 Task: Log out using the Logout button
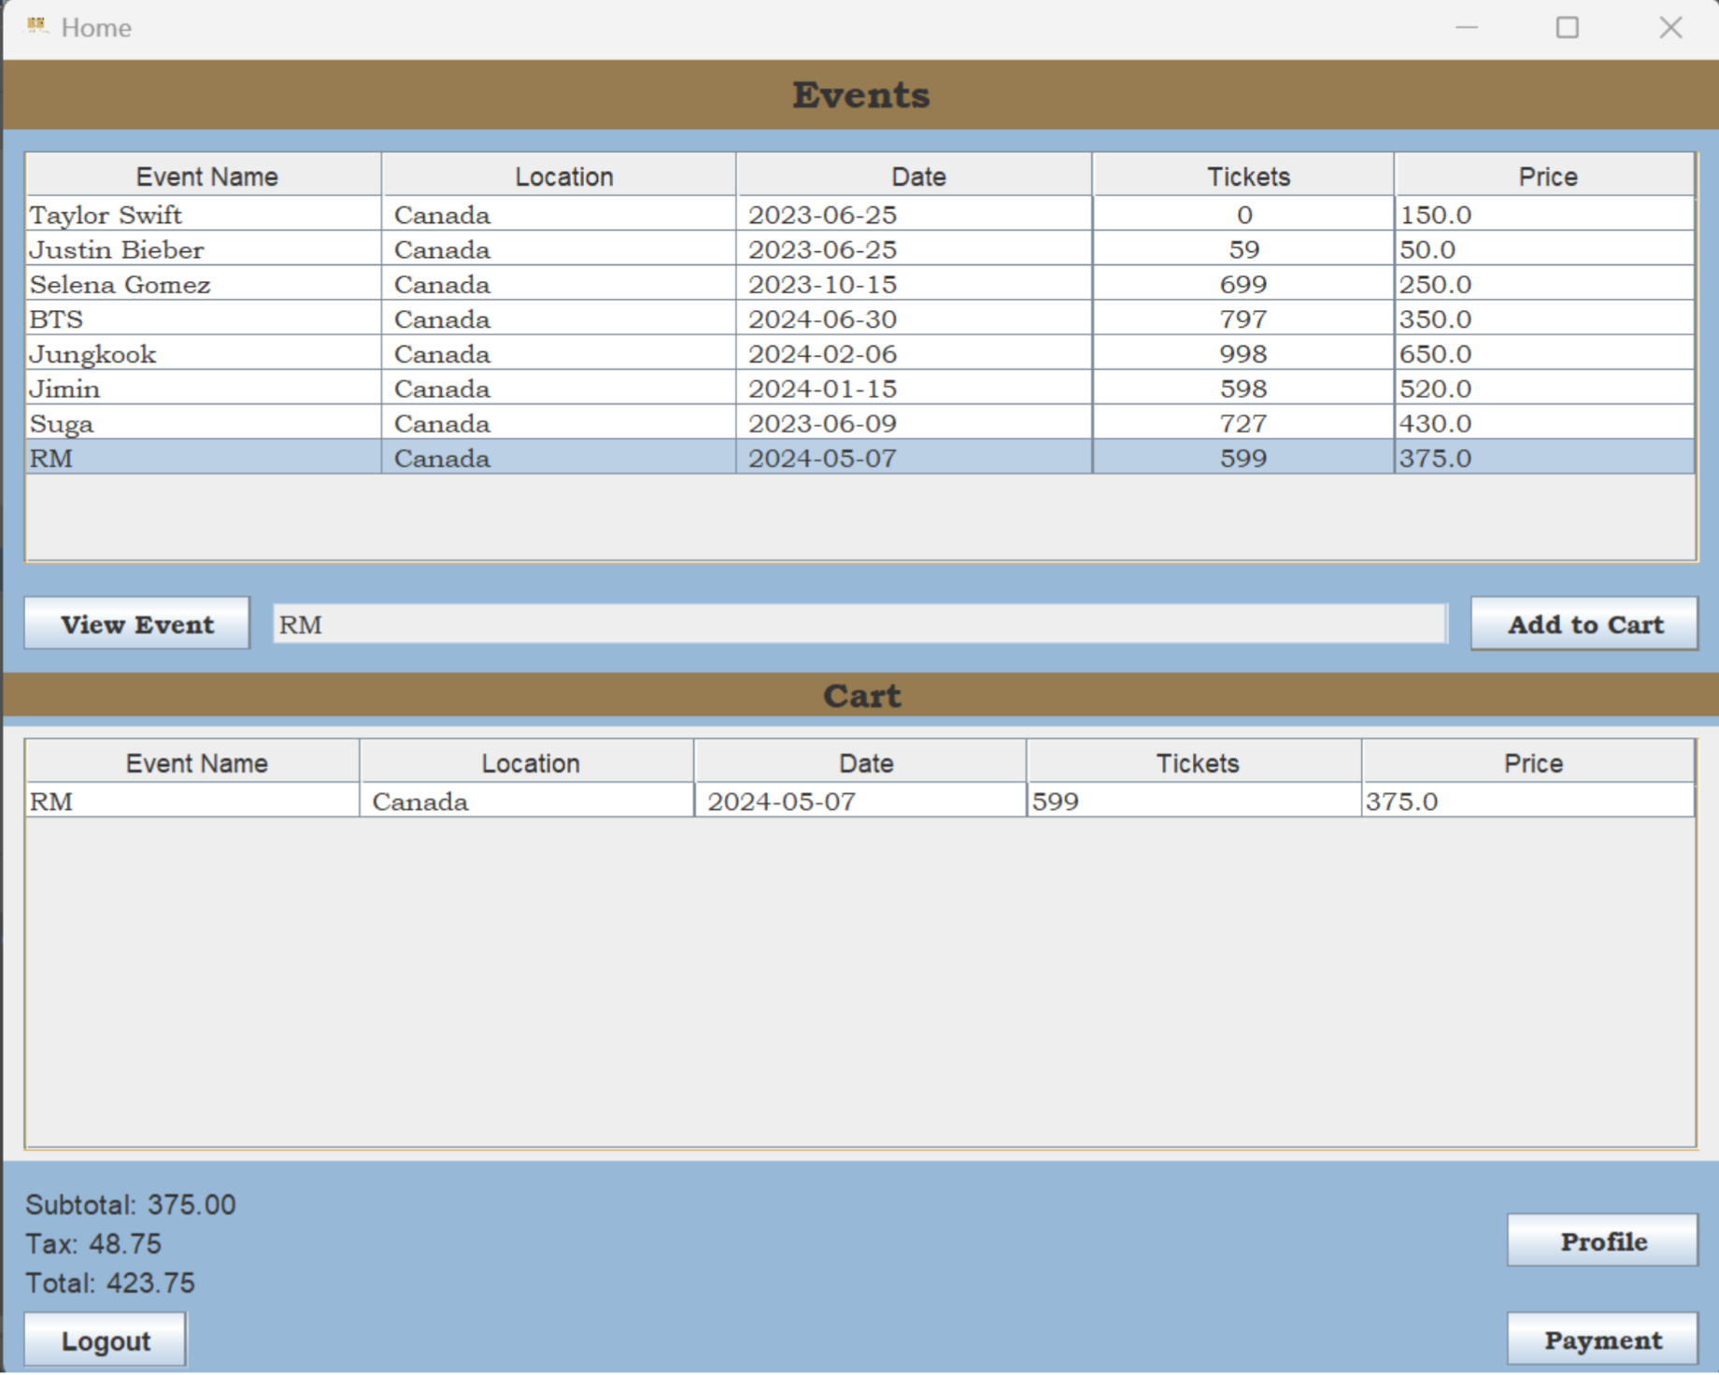tap(106, 1340)
